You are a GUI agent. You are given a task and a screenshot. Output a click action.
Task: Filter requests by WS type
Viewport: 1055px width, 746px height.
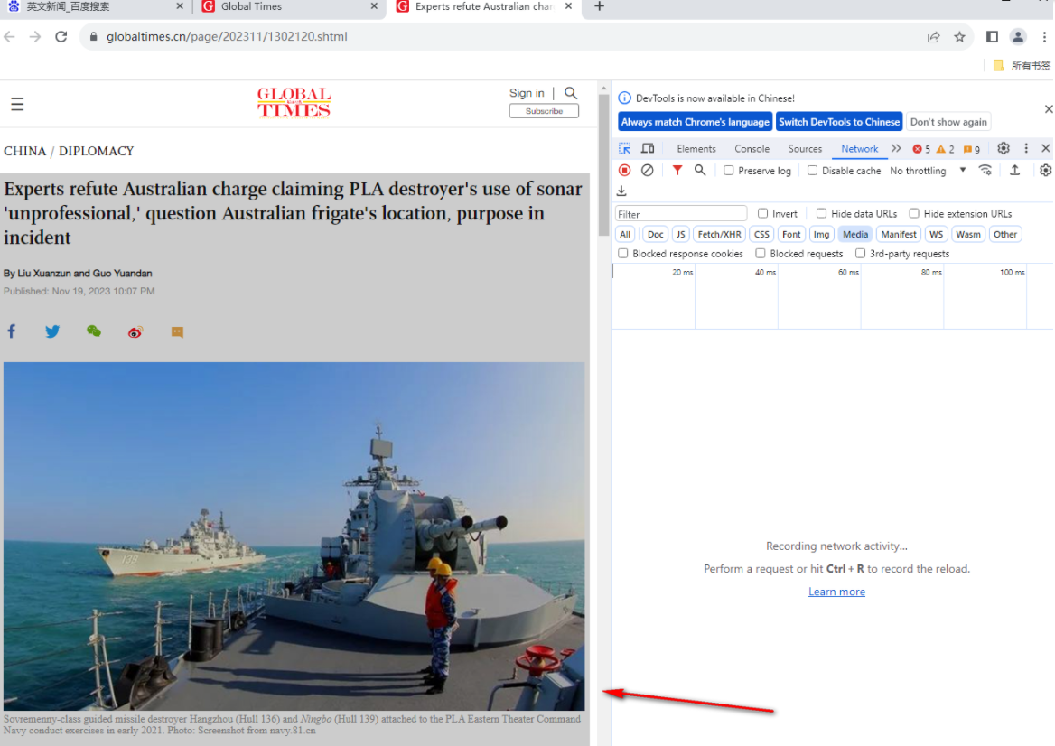pyautogui.click(x=936, y=234)
